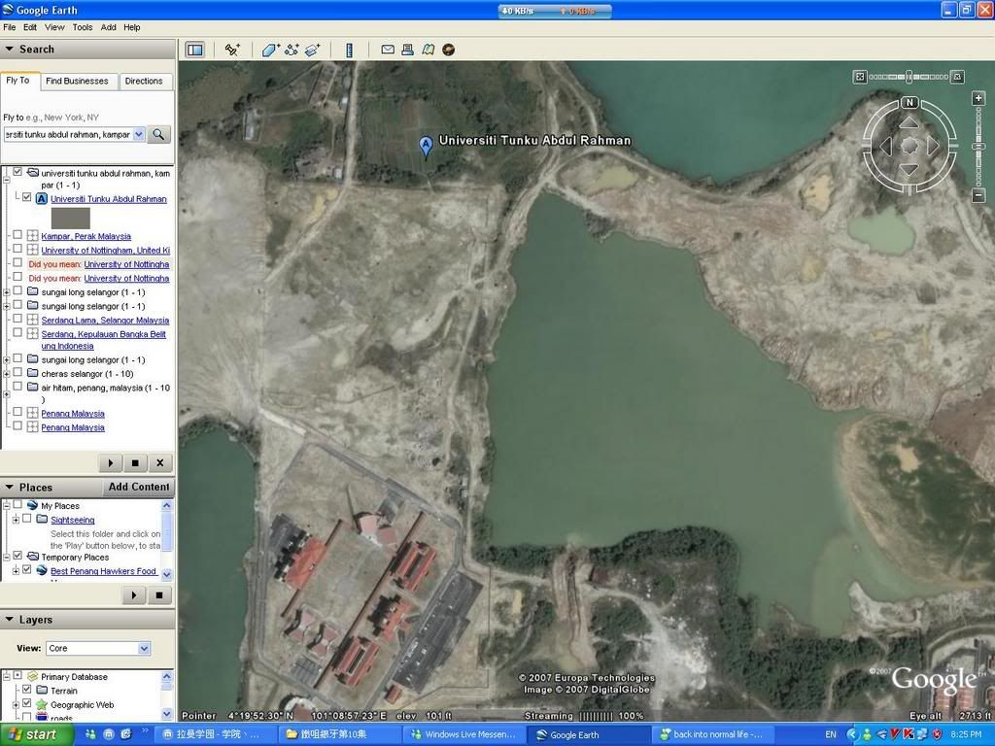
Task: Uncheck the Terrain layer checkbox
Action: click(27, 691)
